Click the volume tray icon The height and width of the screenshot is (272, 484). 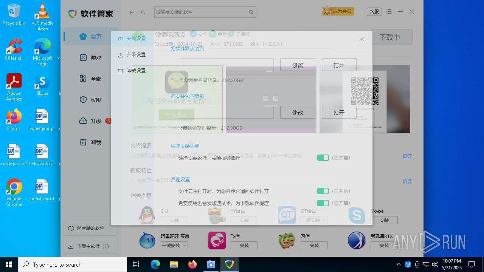click(435, 264)
